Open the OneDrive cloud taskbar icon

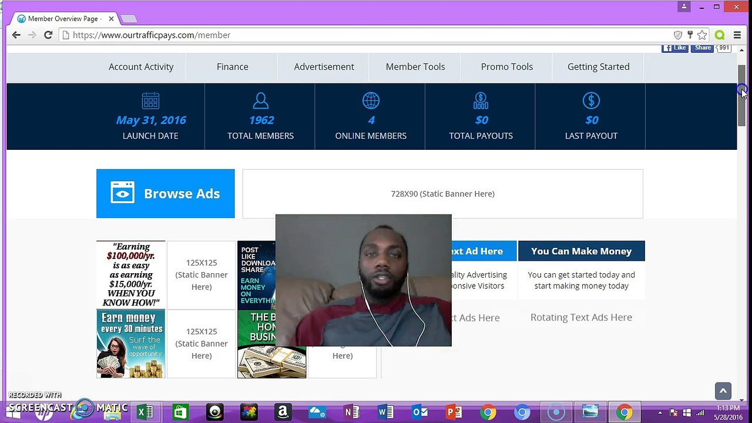(317, 412)
